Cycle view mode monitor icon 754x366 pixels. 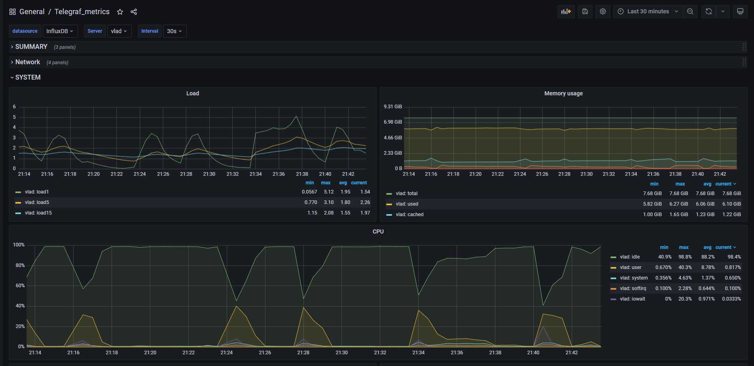click(740, 11)
